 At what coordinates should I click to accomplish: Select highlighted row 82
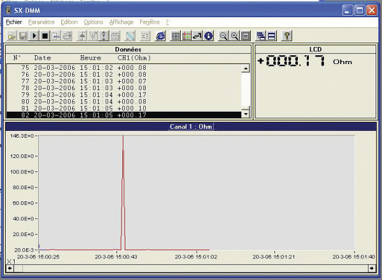point(124,115)
